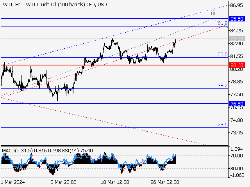Screen dimensions: 250x187
Task: Click the 81.55 price axis value
Action: point(237,56)
